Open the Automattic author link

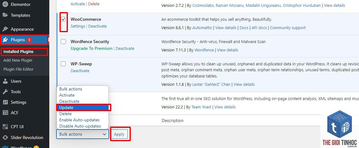click(x=202, y=28)
